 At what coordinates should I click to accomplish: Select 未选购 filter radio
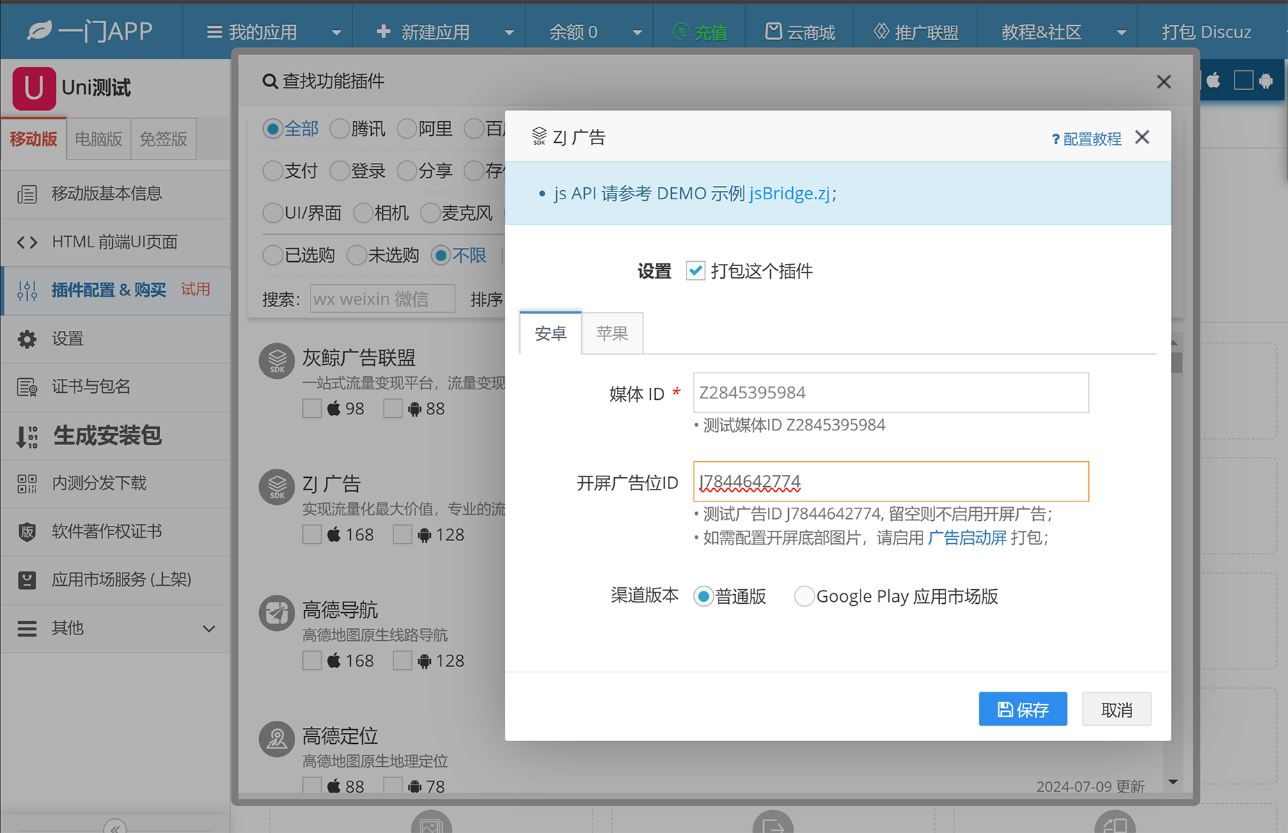(356, 256)
